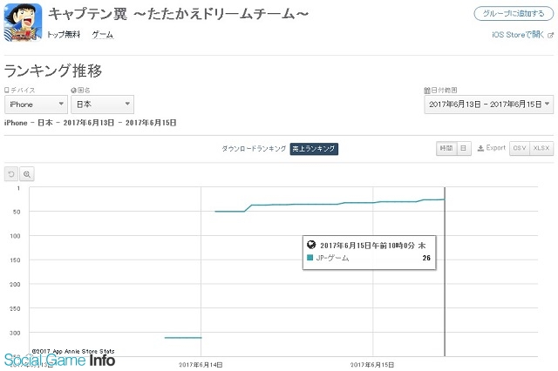
Task: Click the globe icon in the chart tooltip
Action: (x=311, y=245)
